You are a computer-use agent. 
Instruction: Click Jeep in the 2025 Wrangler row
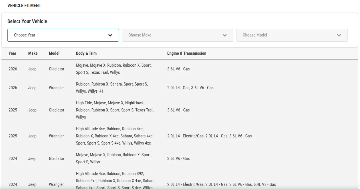point(32,136)
